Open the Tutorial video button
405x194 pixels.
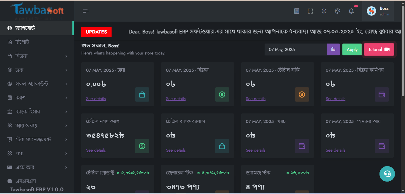[x=379, y=49]
